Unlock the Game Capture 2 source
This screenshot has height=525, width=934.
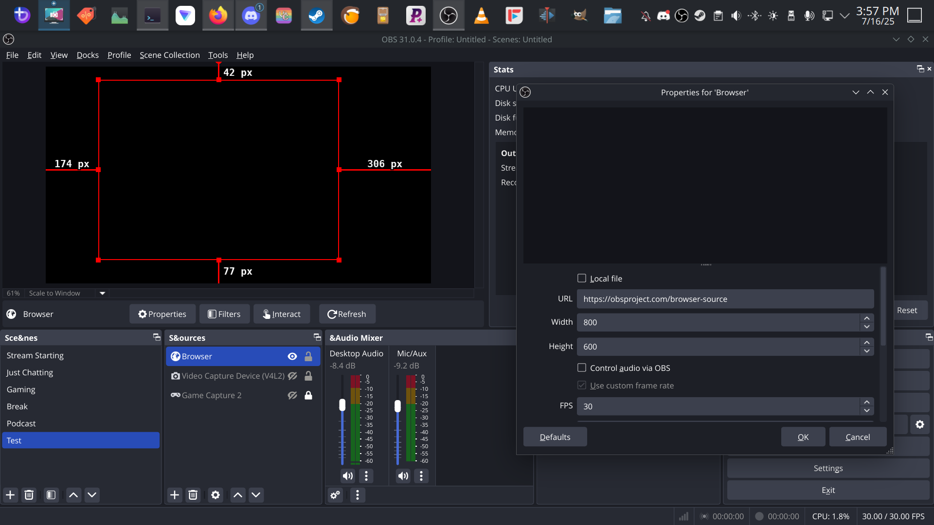[308, 395]
